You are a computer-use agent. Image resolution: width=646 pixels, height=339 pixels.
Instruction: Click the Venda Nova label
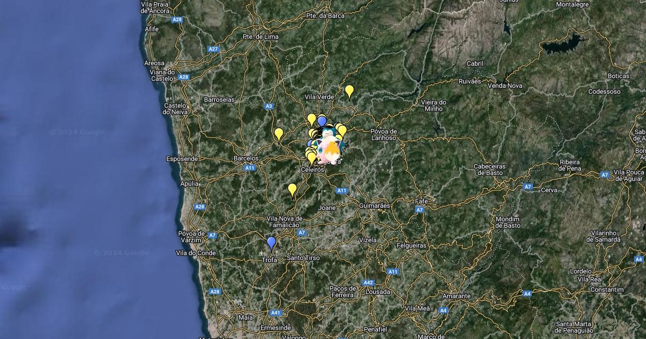click(505, 86)
